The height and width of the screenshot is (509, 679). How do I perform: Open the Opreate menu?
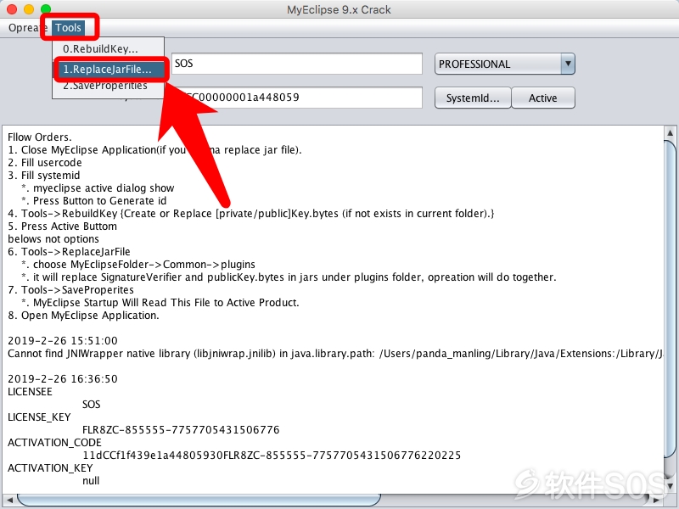26,28
